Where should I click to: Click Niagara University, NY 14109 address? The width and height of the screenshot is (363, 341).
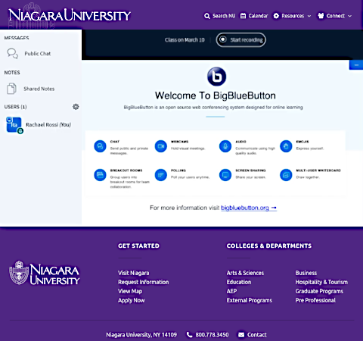point(141,335)
